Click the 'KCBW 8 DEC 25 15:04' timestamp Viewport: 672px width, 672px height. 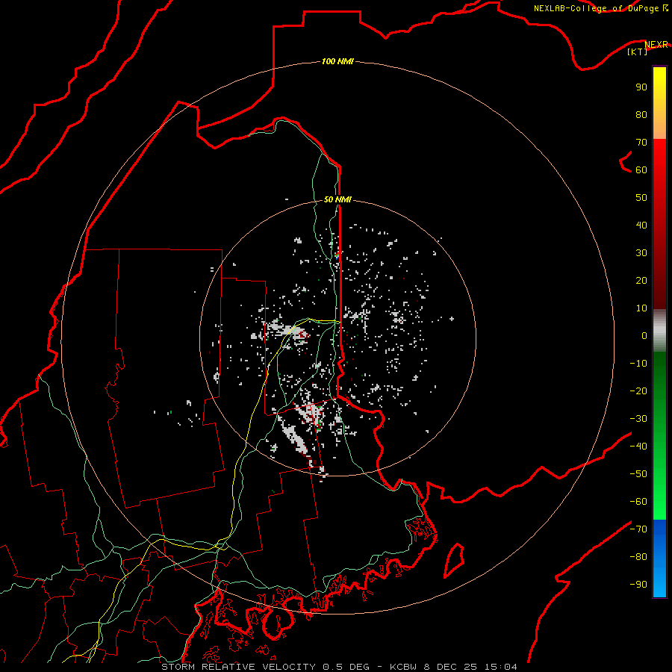453,667
